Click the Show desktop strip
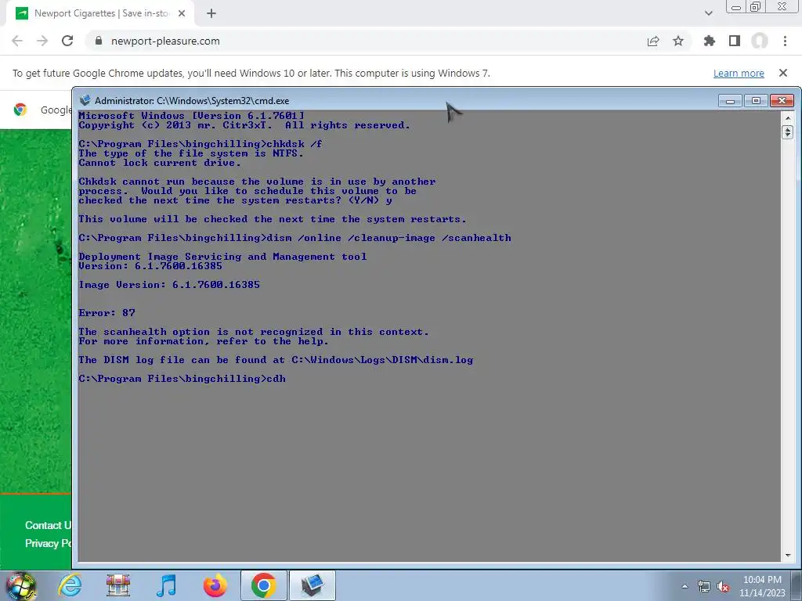The height and width of the screenshot is (601, 802). coord(797,585)
